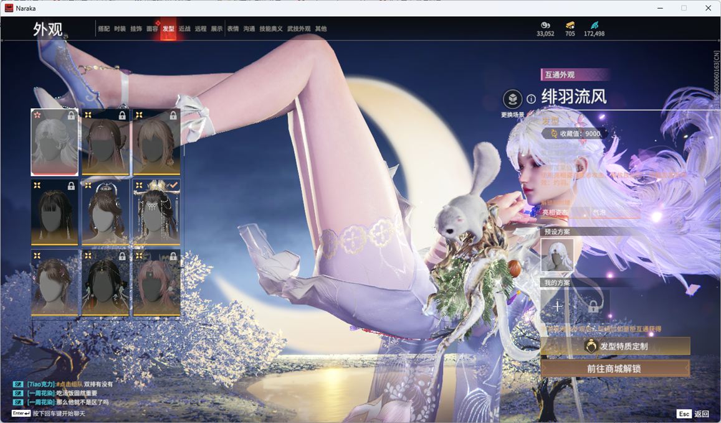Open 发型特质定制 customization
The image size is (721, 423).
(615, 346)
